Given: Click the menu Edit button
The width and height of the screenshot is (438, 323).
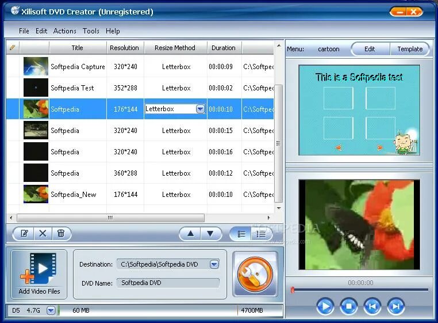Looking at the screenshot, I should pyautogui.click(x=370, y=49).
